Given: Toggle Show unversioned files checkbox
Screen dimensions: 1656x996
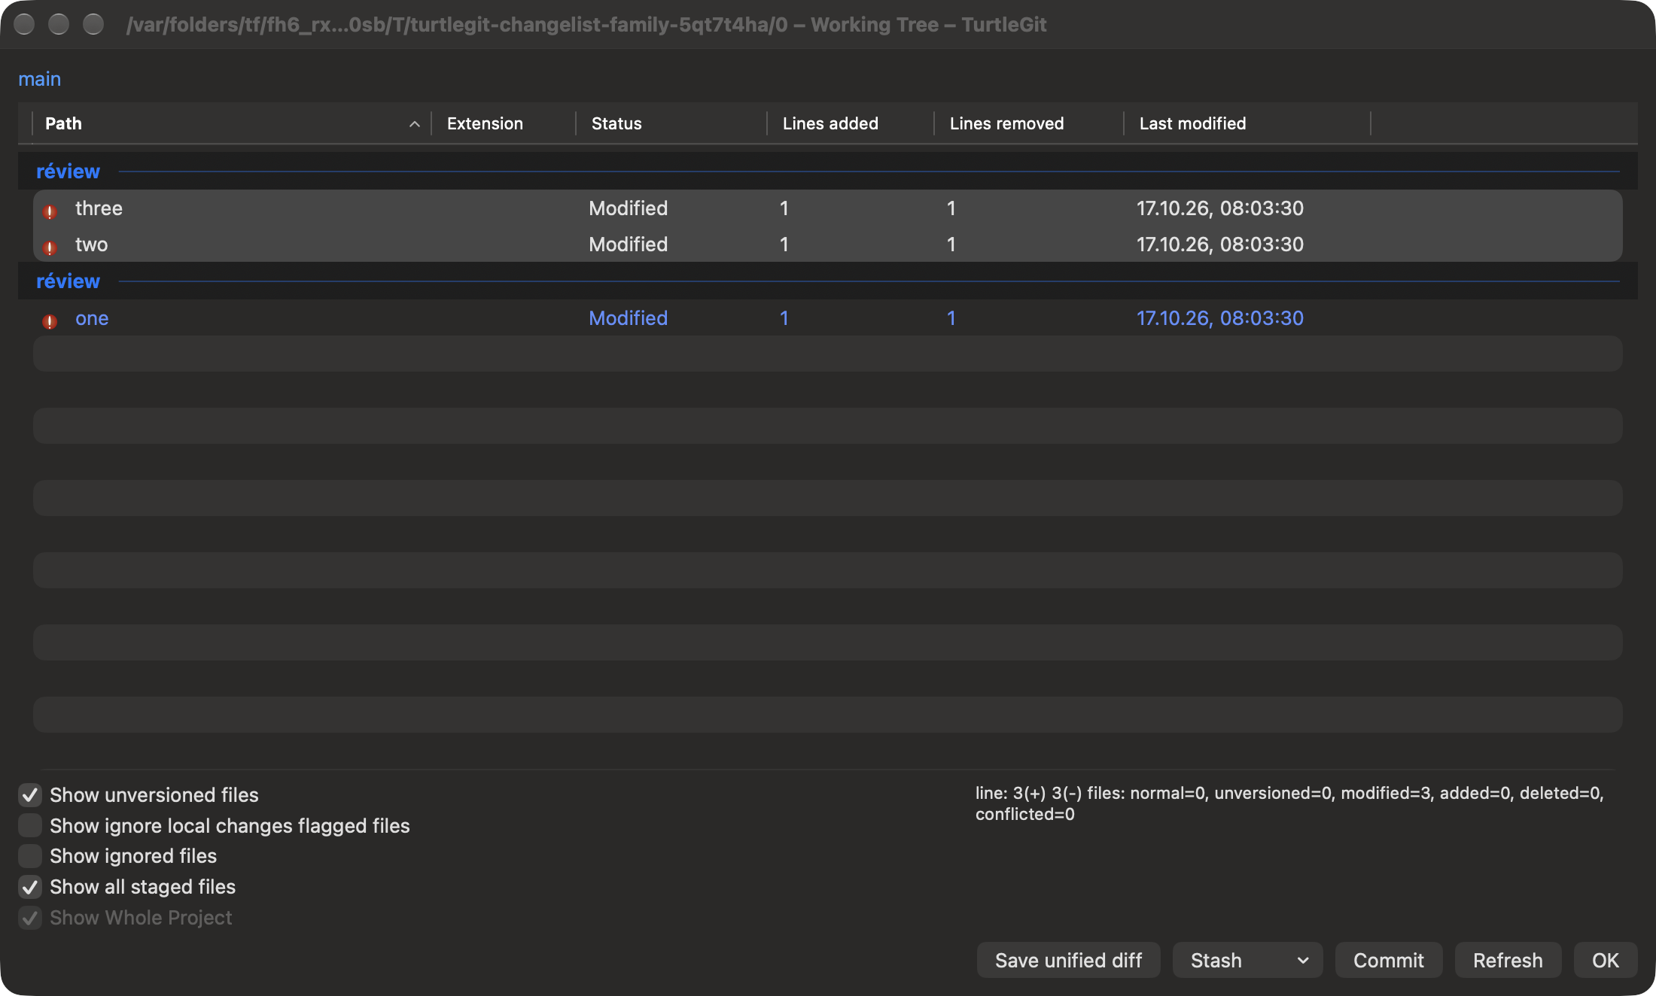Looking at the screenshot, I should click(x=30, y=794).
